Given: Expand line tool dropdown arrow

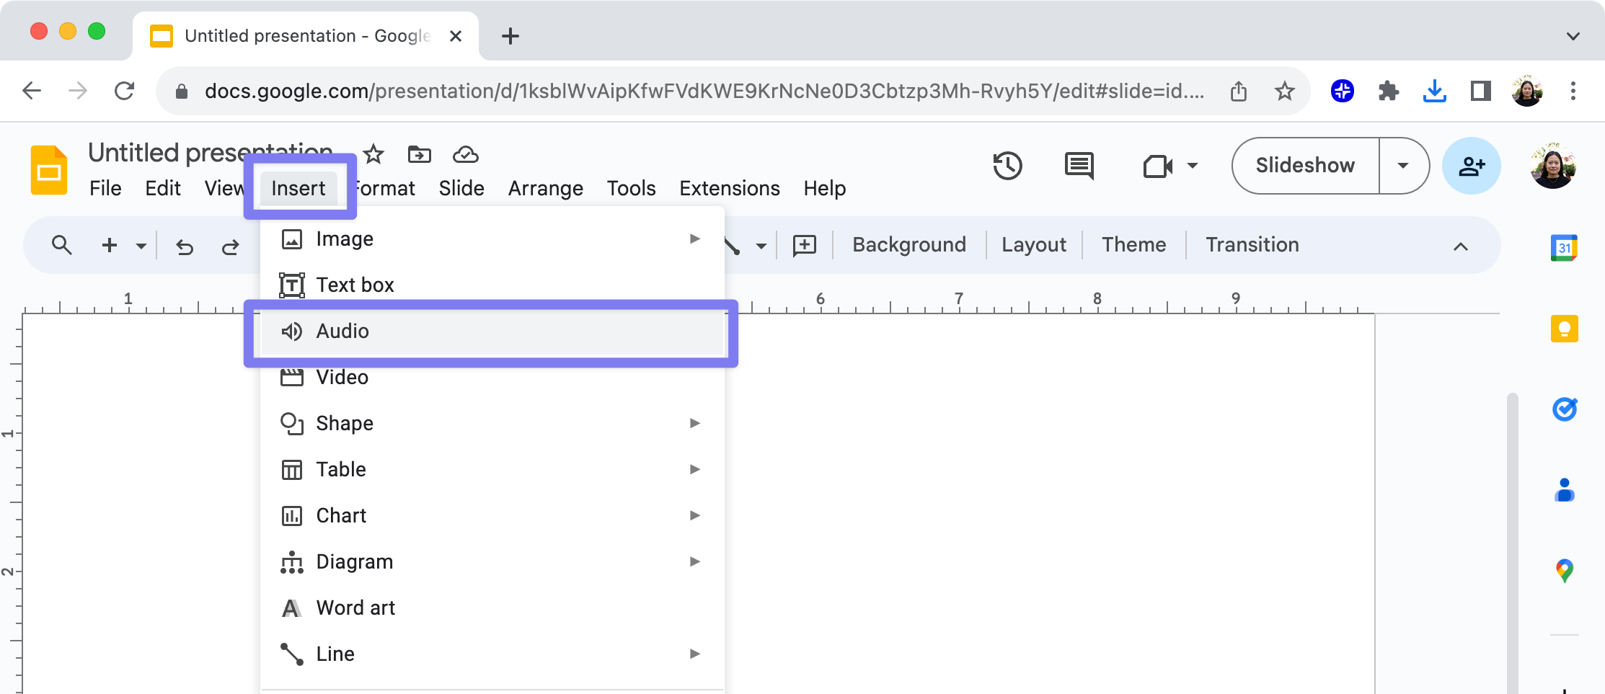Looking at the screenshot, I should tap(761, 246).
